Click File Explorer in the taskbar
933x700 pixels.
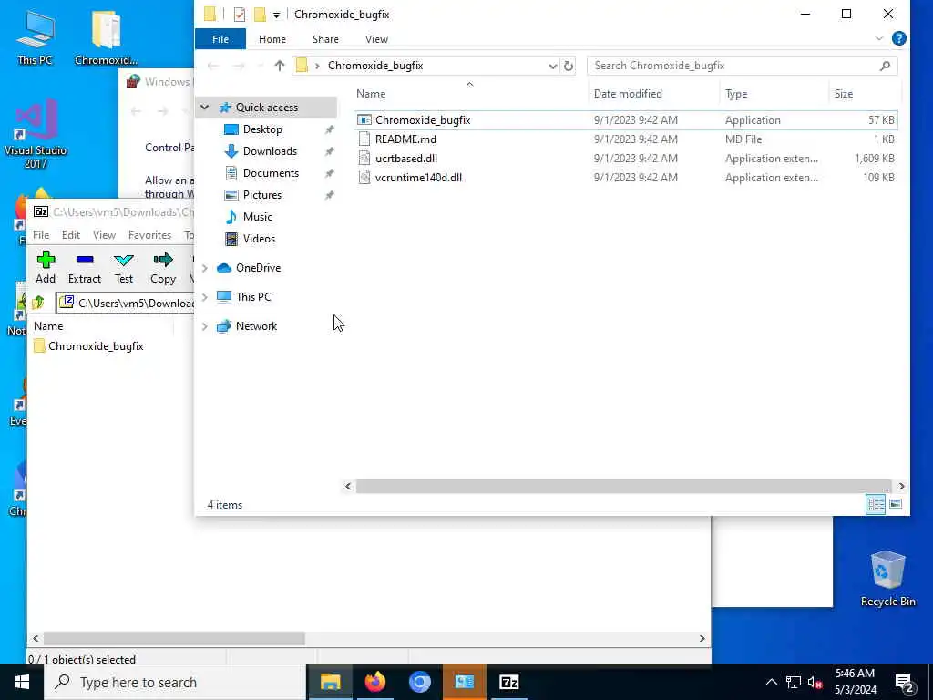[x=330, y=682]
